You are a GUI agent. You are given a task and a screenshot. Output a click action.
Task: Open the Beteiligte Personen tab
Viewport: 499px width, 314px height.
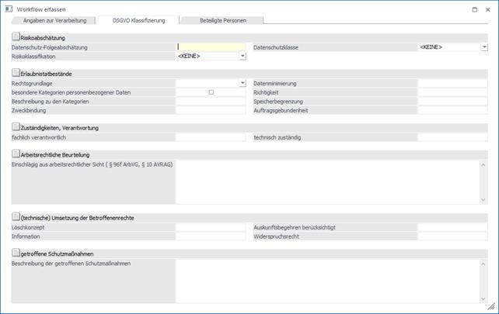223,20
